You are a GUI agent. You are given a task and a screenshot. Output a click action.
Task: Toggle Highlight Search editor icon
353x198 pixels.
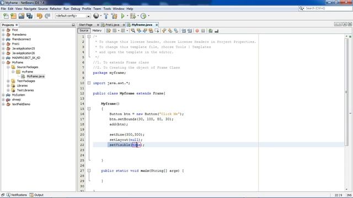click(151, 31)
